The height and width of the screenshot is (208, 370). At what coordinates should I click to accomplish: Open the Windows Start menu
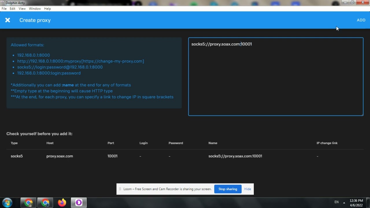[x=7, y=203]
